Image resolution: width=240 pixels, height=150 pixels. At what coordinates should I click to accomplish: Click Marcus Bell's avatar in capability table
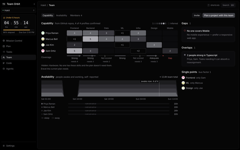click(x=43, y=39)
